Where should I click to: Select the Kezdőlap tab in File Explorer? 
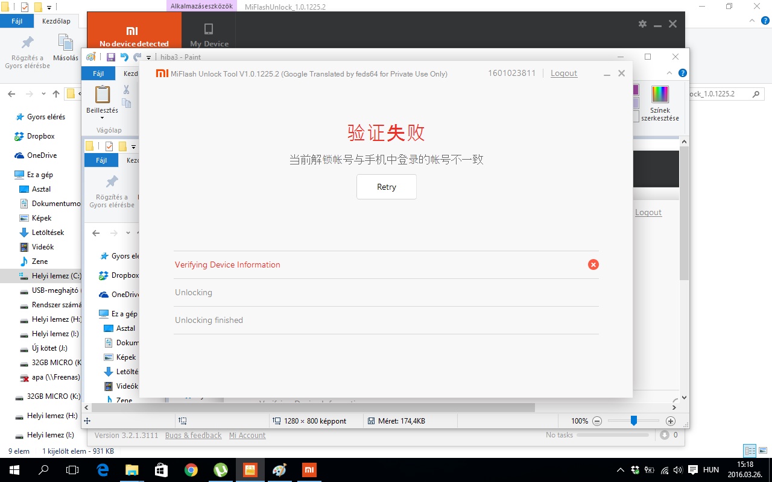[56, 21]
